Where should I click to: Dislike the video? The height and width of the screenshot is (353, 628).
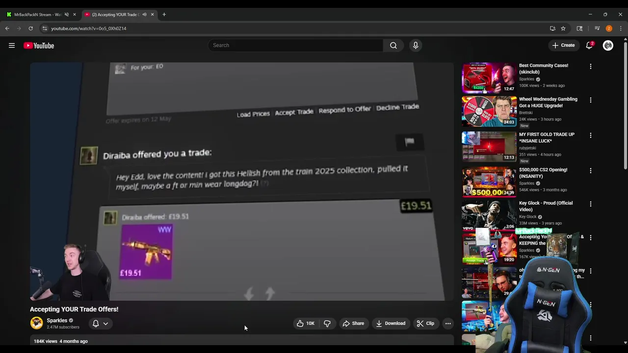(327, 323)
